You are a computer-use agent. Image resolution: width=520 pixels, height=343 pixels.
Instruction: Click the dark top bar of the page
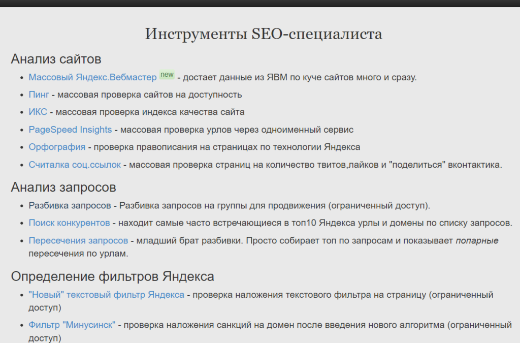click(x=260, y=4)
